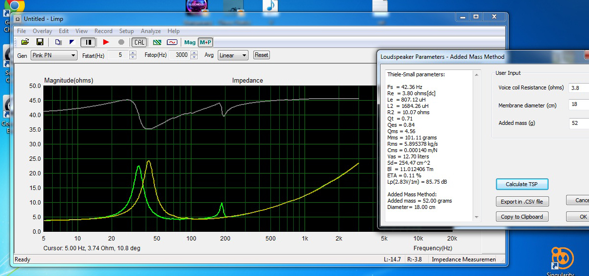Click the Cursor readout text below the graph
Viewport: 589px width, 276px height.
pyautogui.click(x=92, y=248)
